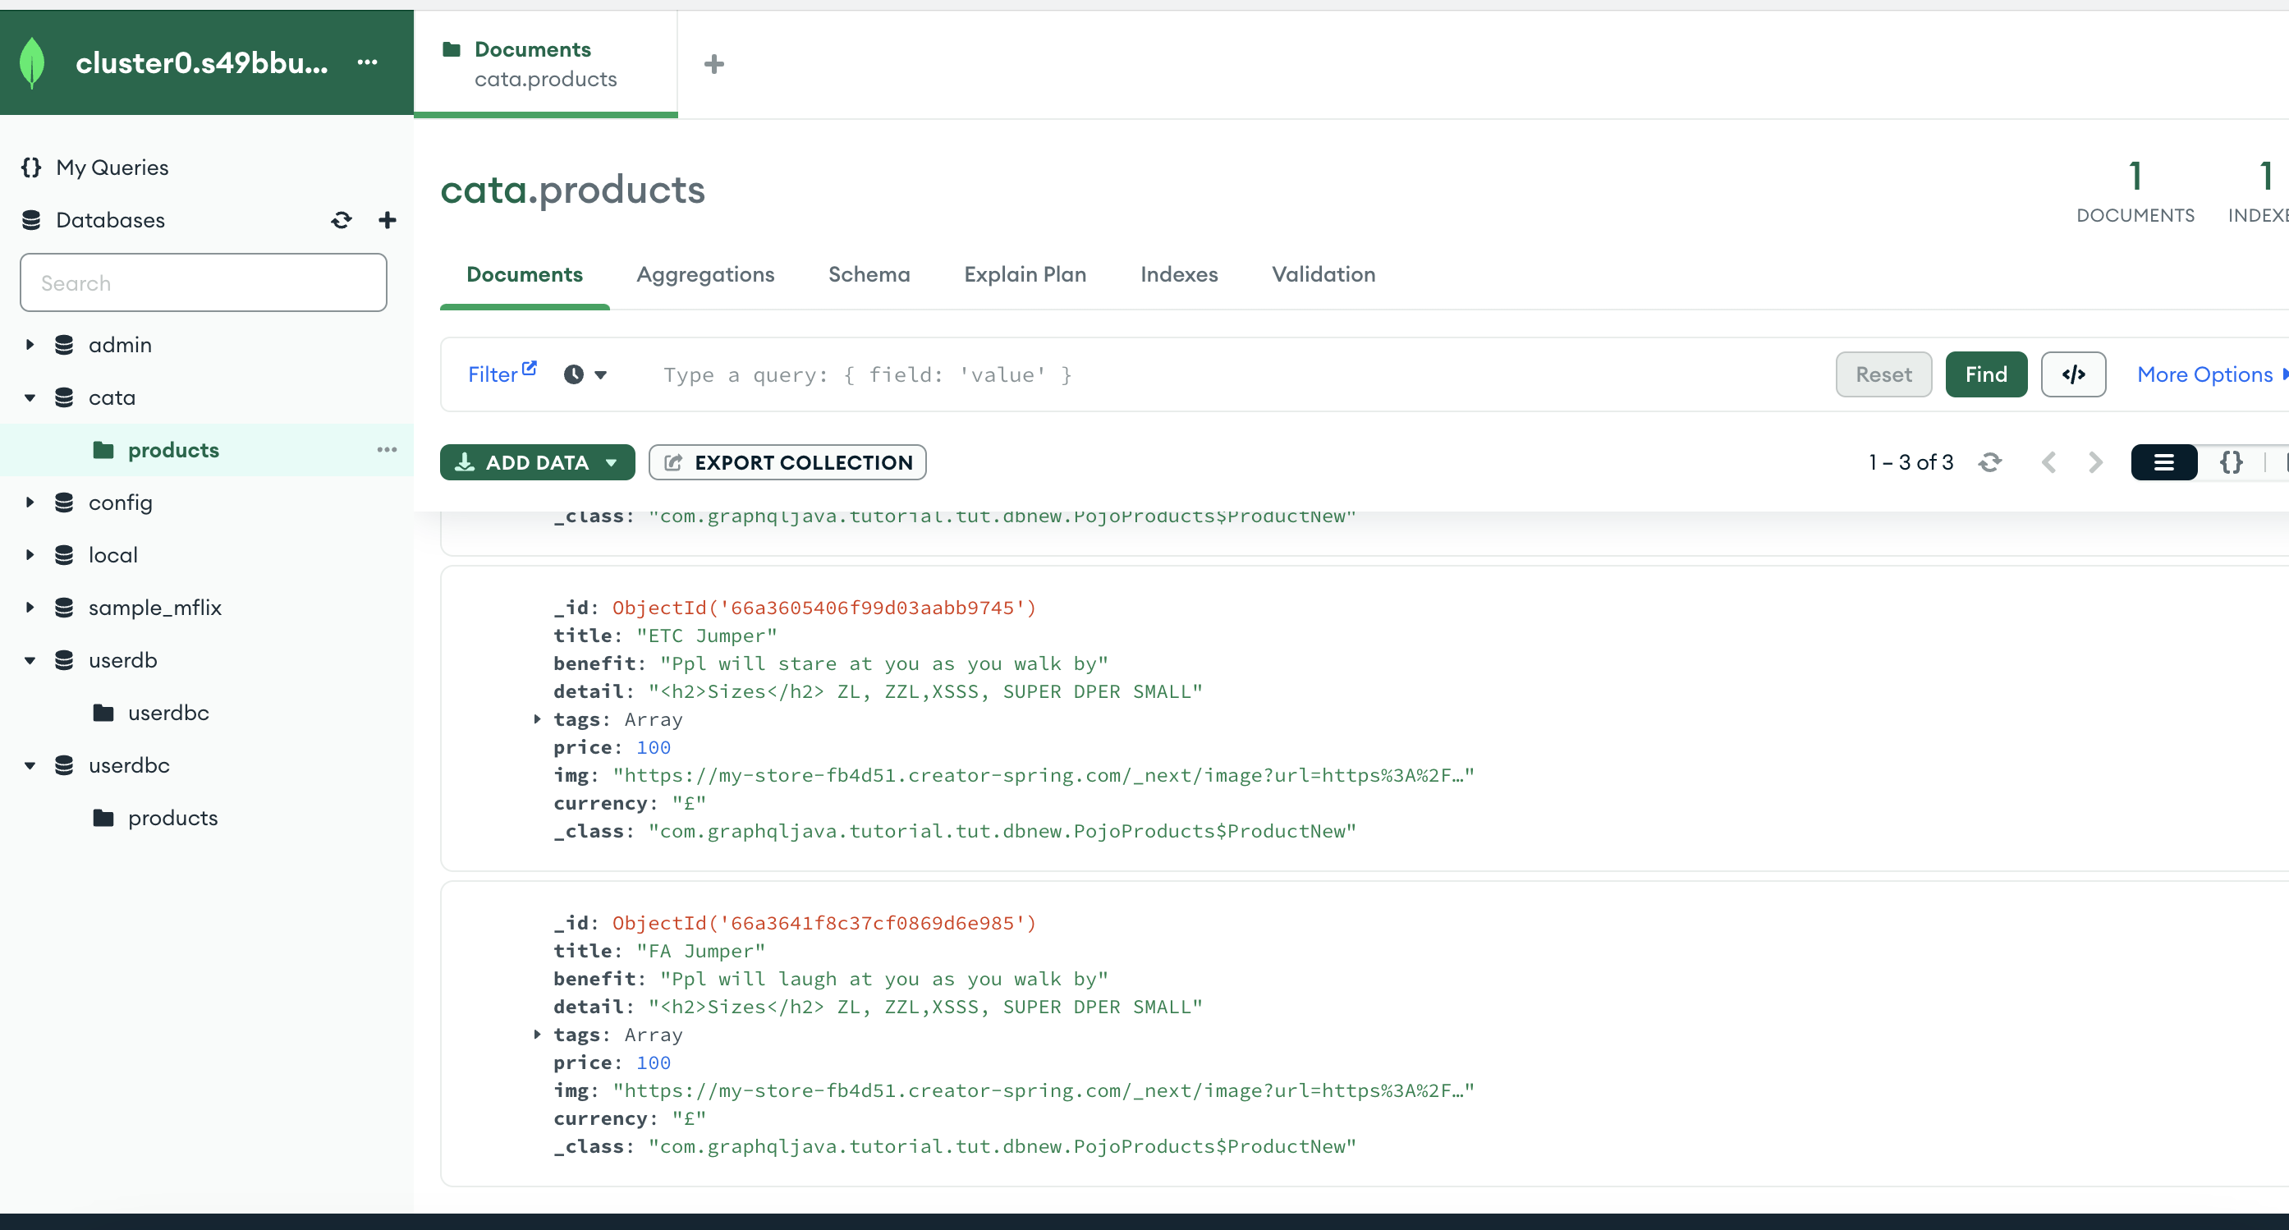Expand the sample_mflix database
2289x1230 pixels.
30,607
